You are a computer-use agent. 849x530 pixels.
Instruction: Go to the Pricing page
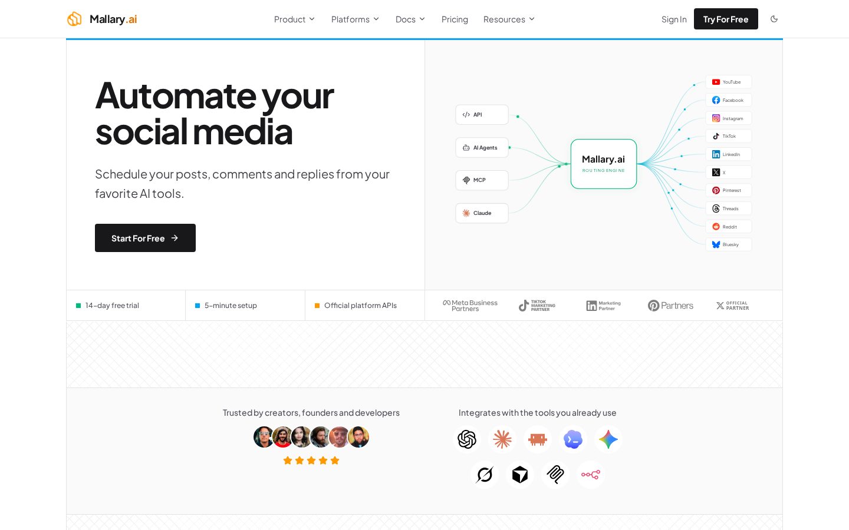(455, 19)
